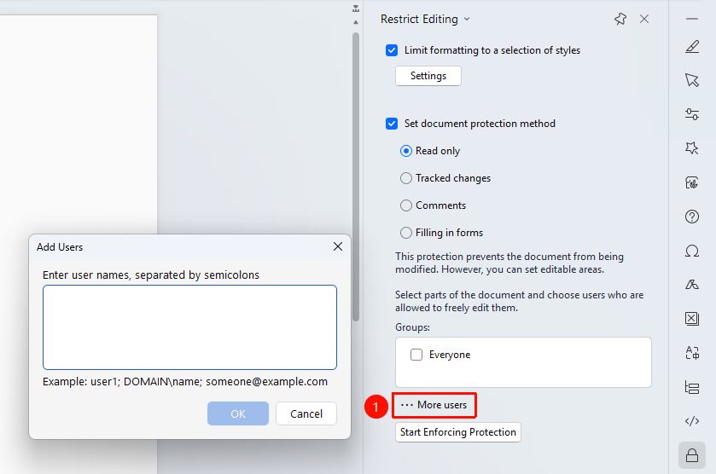Screen dimensions: 716x474
Task: Click the user names text box
Action: point(189,327)
